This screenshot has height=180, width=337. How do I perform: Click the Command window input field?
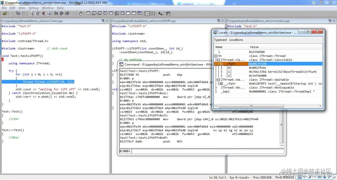click(208, 151)
